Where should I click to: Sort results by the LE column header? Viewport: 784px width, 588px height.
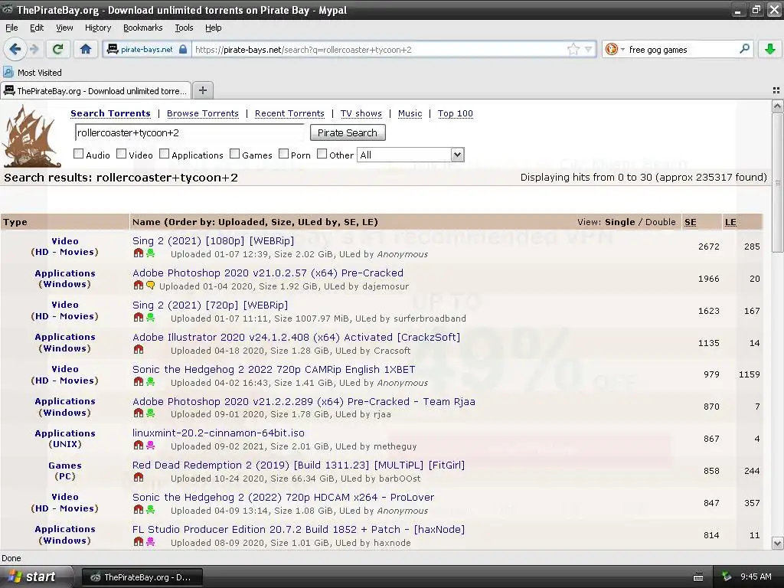(x=730, y=222)
